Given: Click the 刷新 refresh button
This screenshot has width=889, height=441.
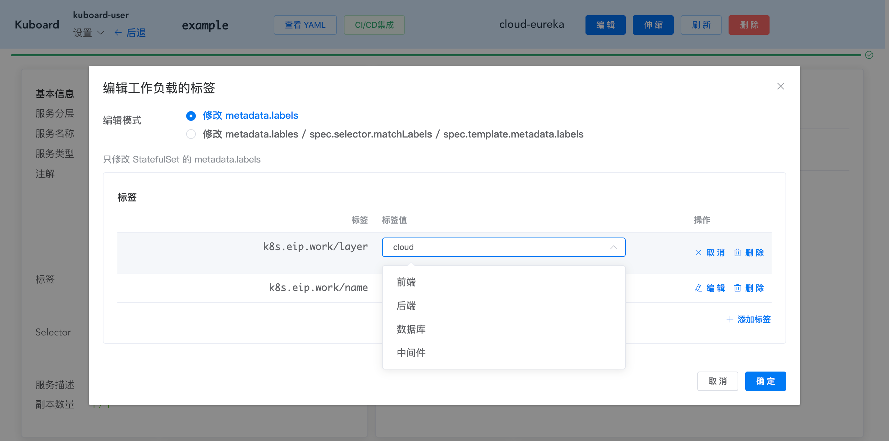Looking at the screenshot, I should click(701, 25).
